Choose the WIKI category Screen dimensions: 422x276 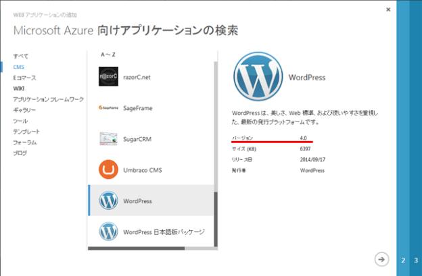coord(18,88)
